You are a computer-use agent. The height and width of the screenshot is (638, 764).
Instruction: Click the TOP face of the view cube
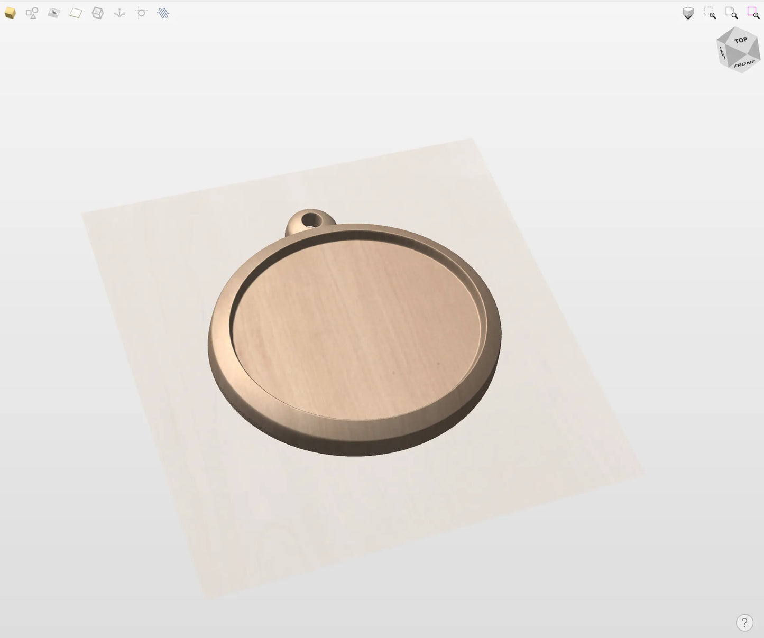[x=741, y=40]
